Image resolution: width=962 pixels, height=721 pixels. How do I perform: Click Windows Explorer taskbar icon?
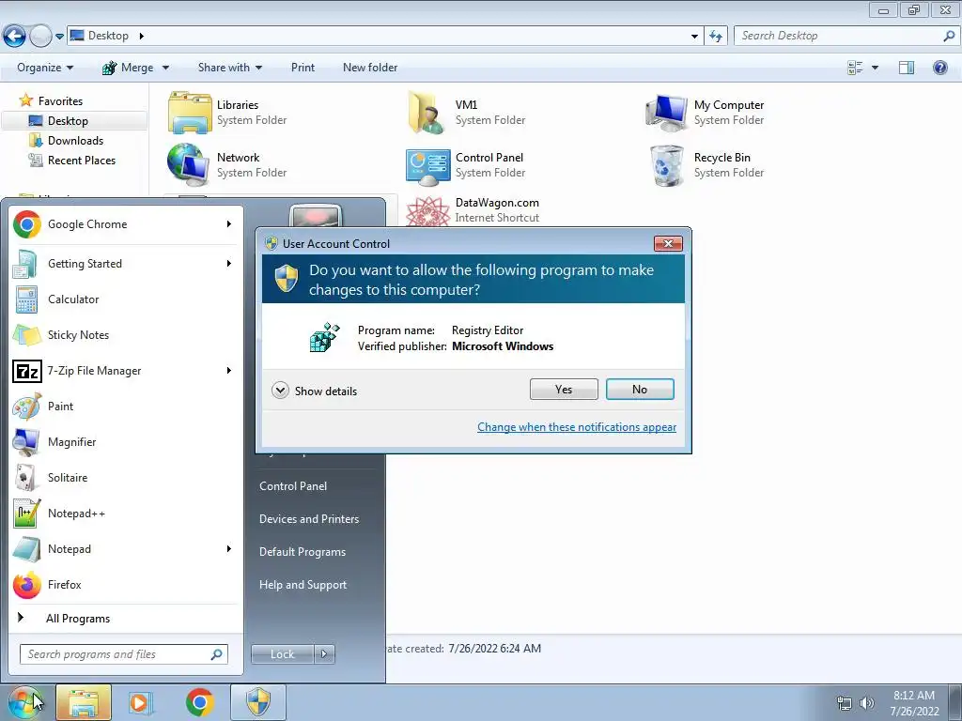tap(84, 702)
